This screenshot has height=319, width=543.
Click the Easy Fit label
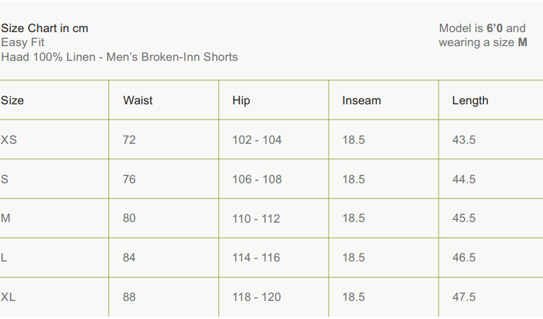pos(23,42)
